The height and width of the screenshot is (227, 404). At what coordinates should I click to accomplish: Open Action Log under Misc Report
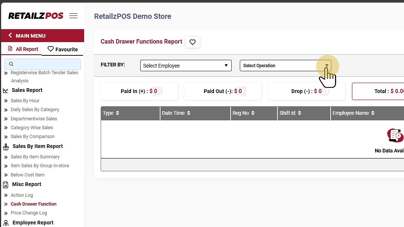(22, 195)
